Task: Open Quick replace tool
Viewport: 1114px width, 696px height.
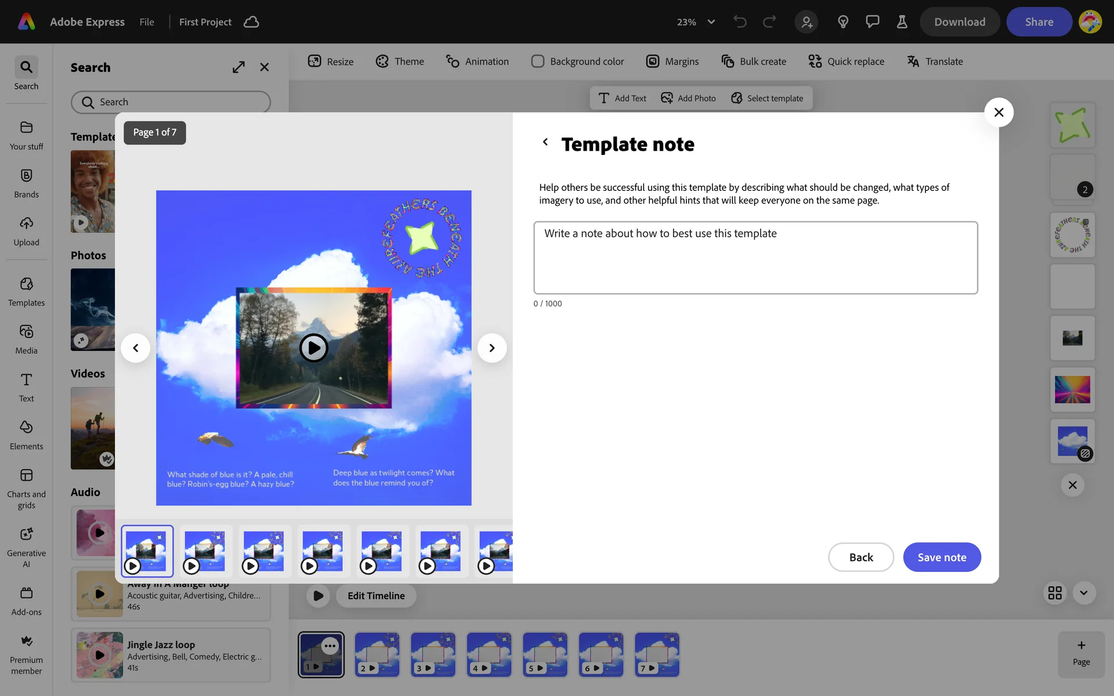Action: [846, 61]
